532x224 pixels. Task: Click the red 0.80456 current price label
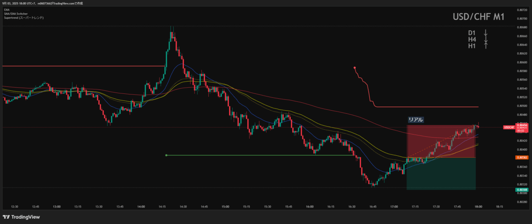point(521,126)
